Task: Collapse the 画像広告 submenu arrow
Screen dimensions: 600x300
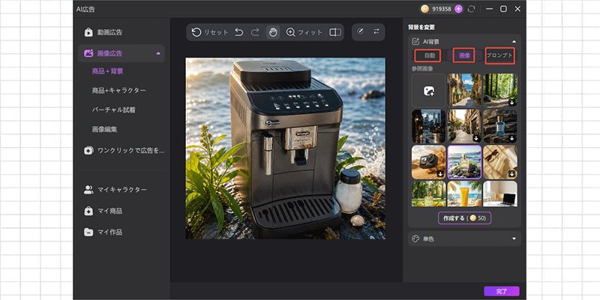Action: point(158,53)
